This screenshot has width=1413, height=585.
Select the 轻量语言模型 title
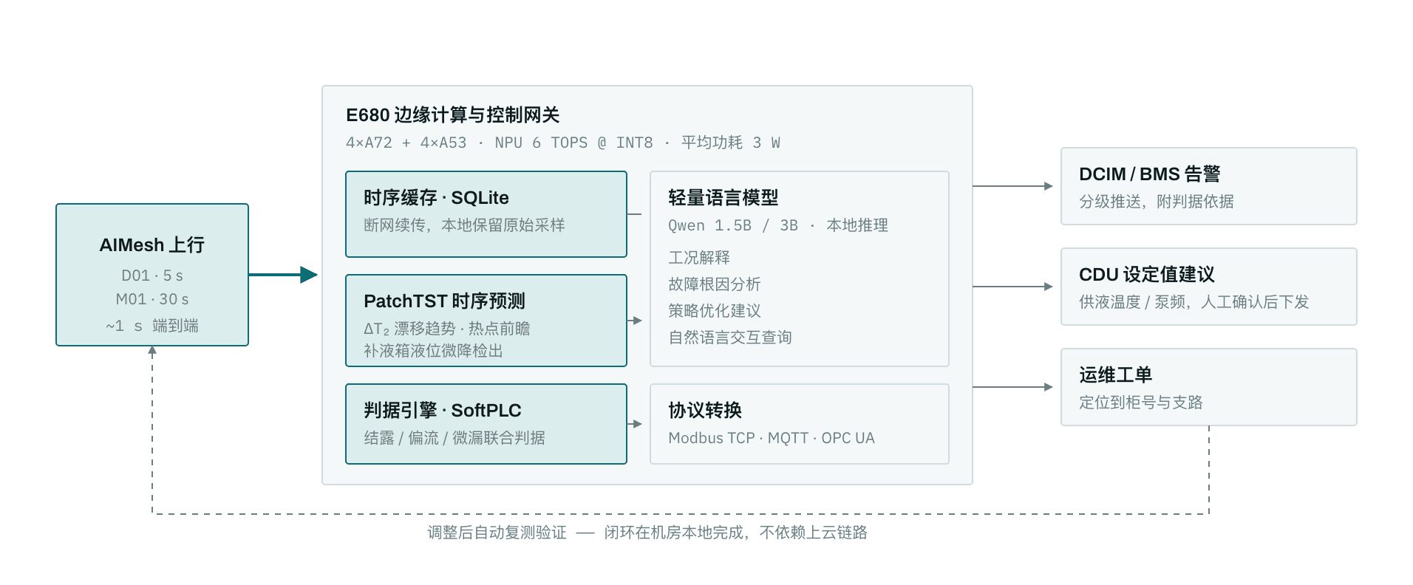[723, 198]
